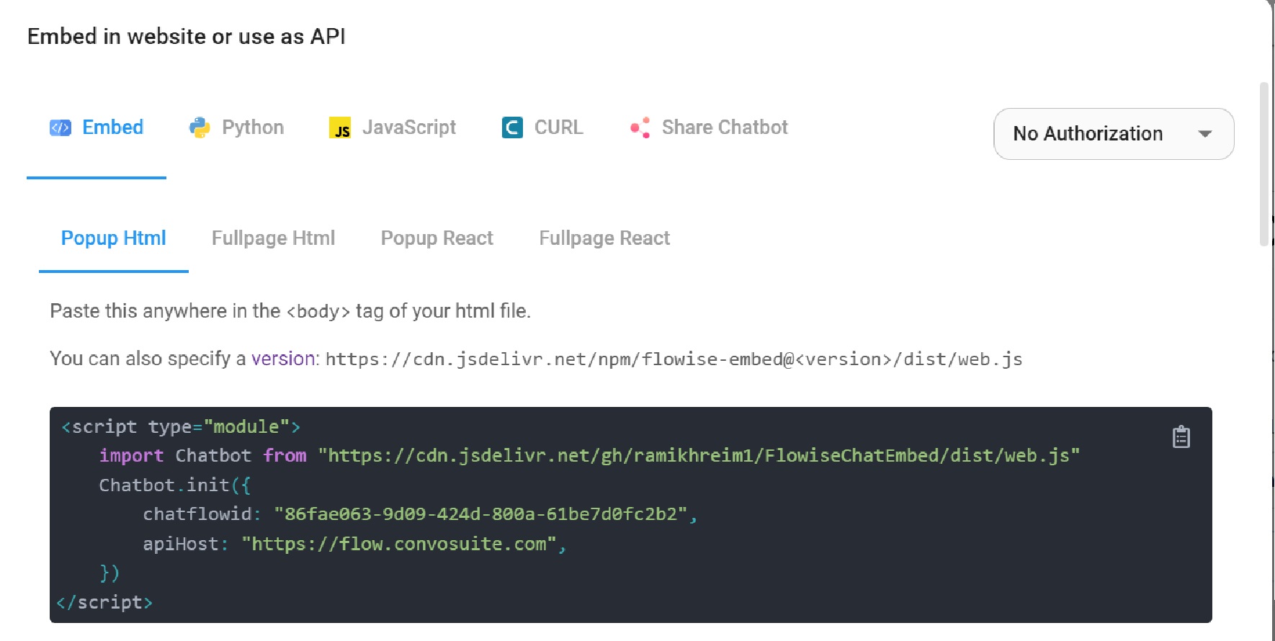The width and height of the screenshot is (1275, 641).
Task: Select the Embed tab label
Action: click(112, 127)
